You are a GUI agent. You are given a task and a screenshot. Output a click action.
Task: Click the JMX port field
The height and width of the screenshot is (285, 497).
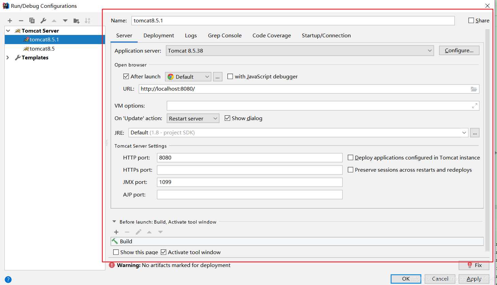click(250, 182)
